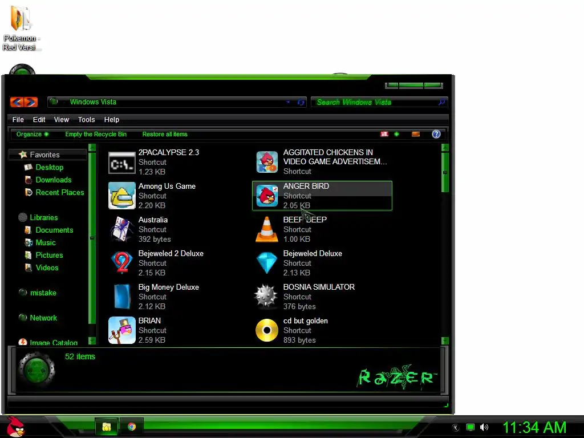Viewport: 584px width, 438px height.
Task: Select the Bejeweled Deluxe diamond icon
Action: [267, 262]
